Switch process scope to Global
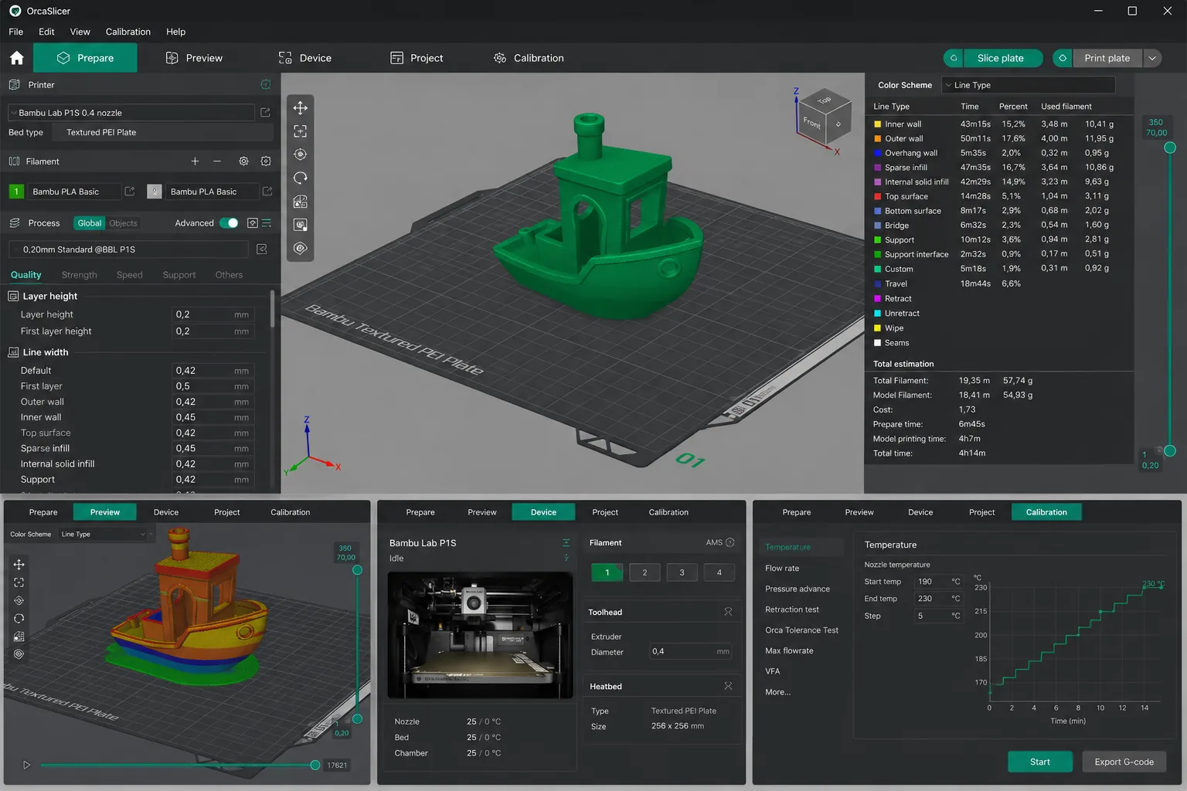Image resolution: width=1187 pixels, height=791 pixels. click(90, 223)
